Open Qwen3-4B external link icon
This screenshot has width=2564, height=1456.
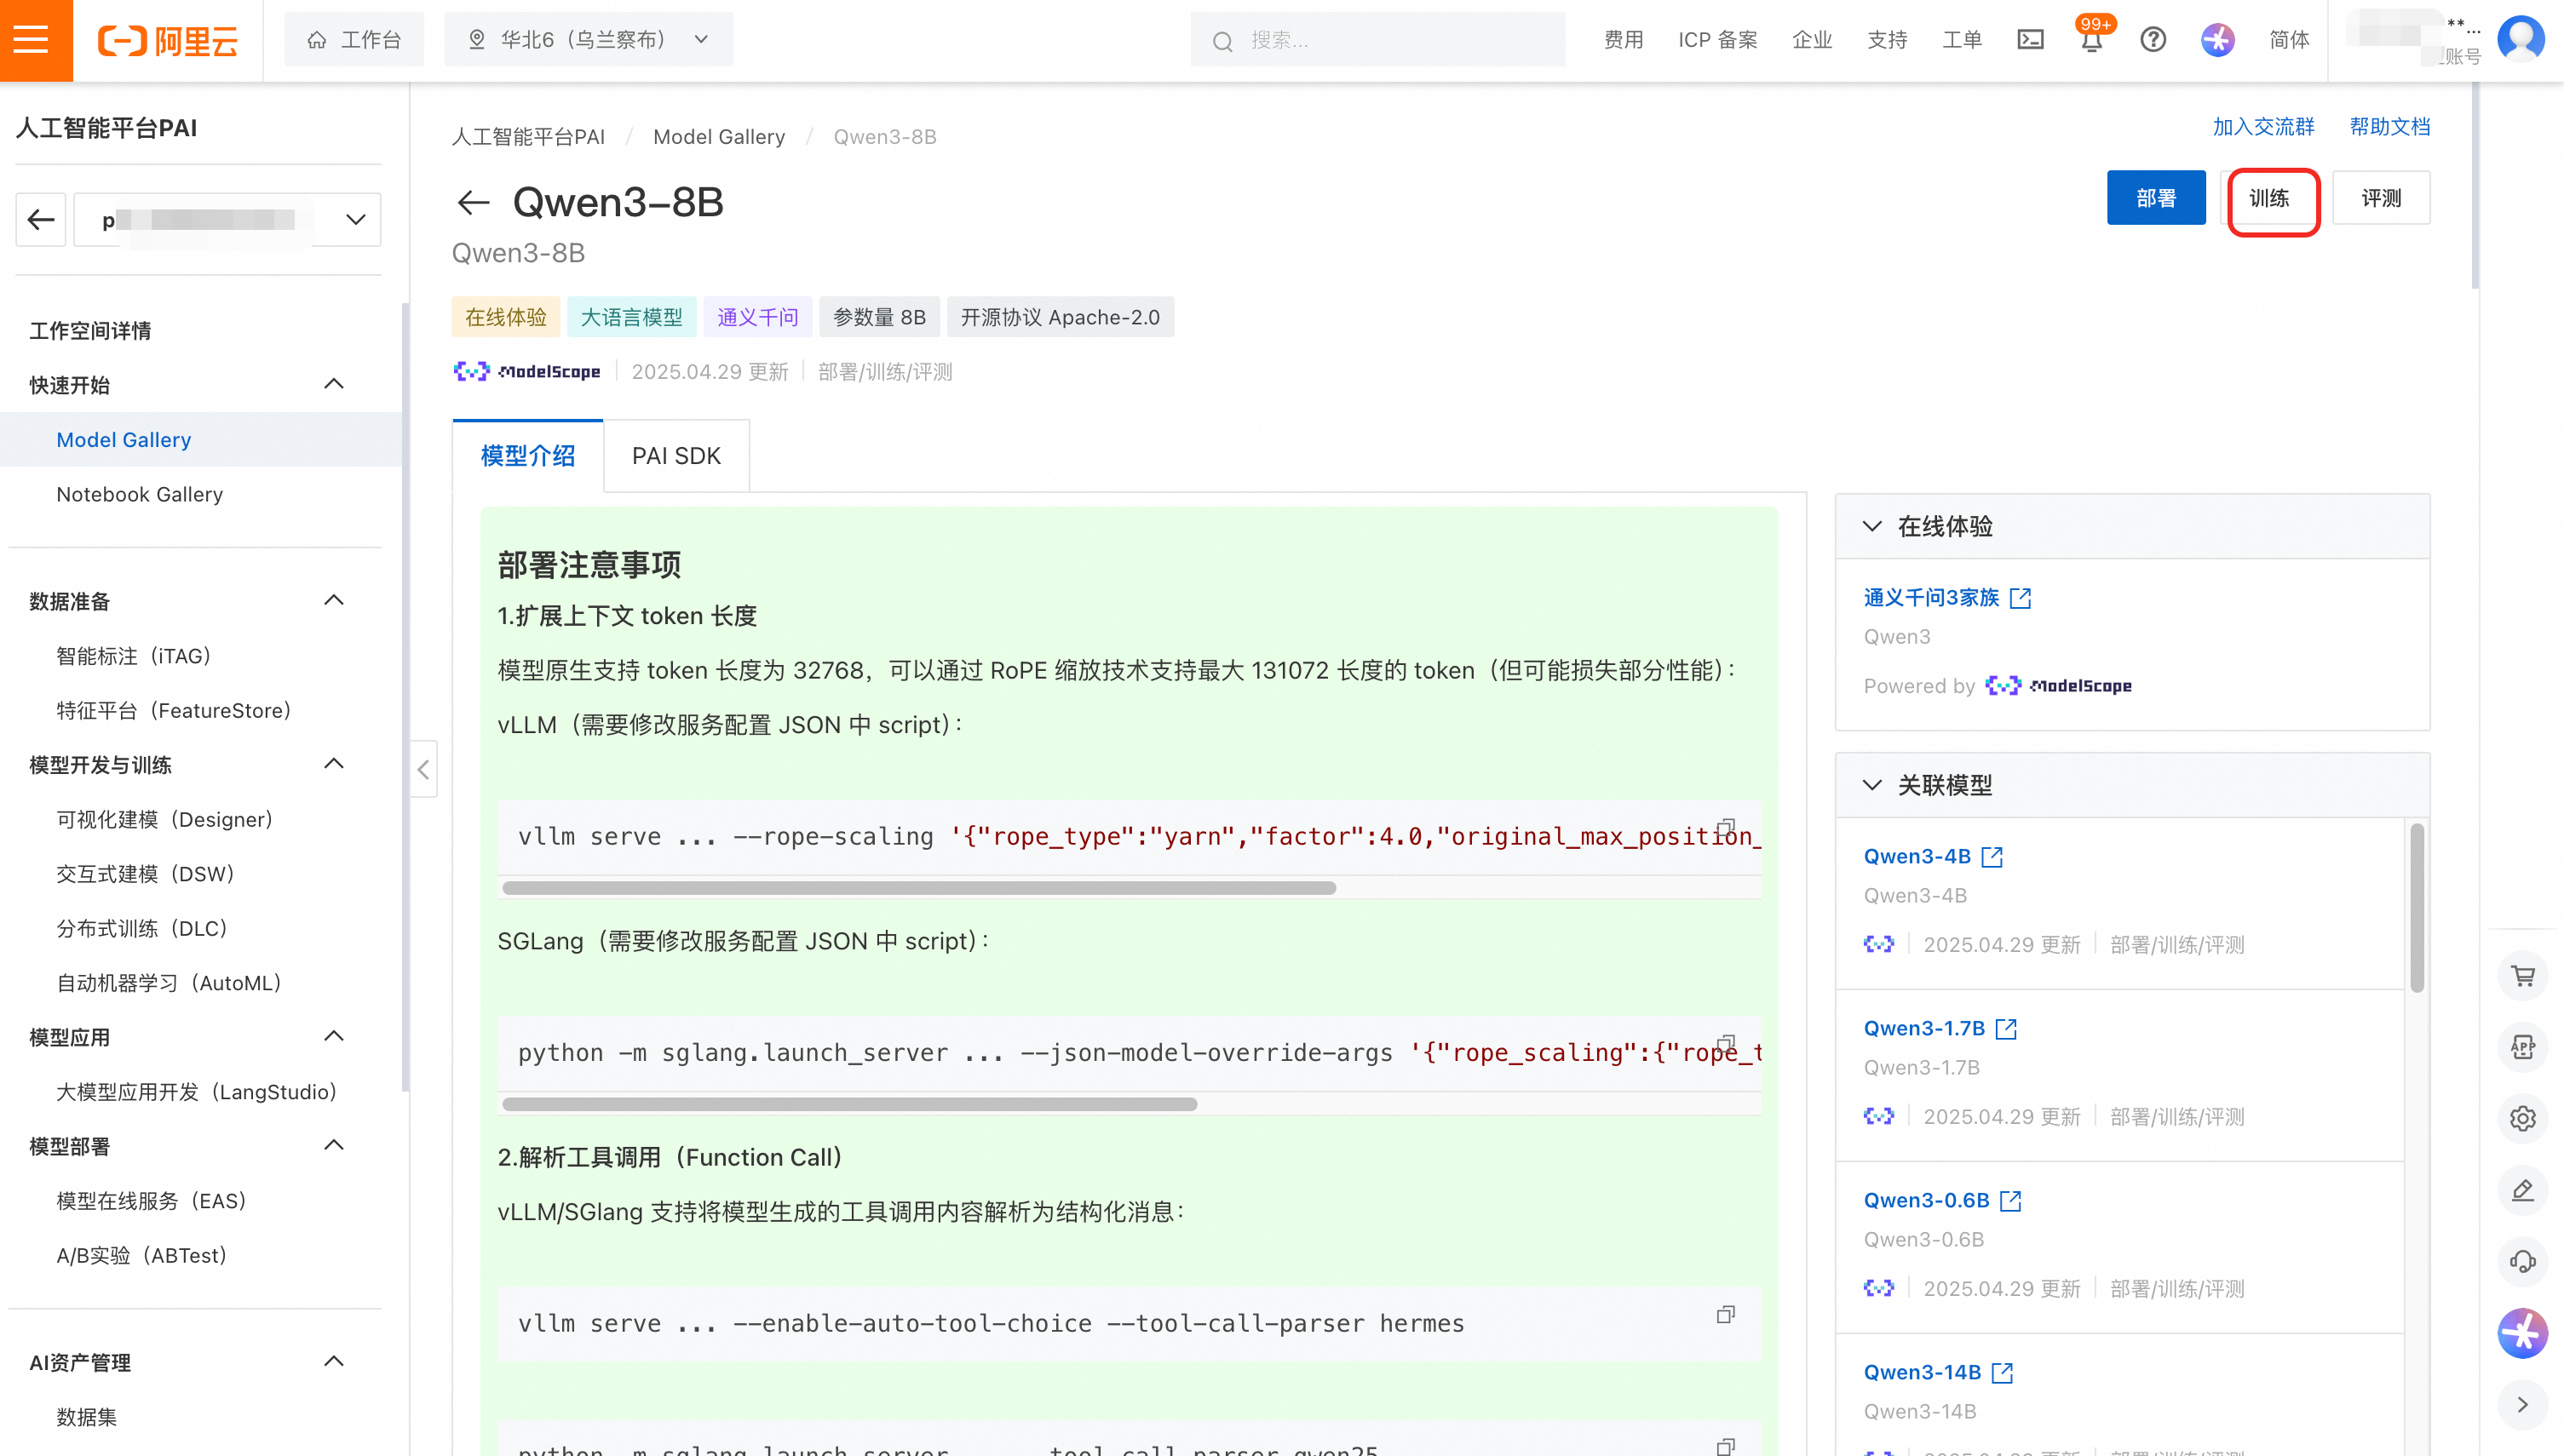[x=1992, y=857]
